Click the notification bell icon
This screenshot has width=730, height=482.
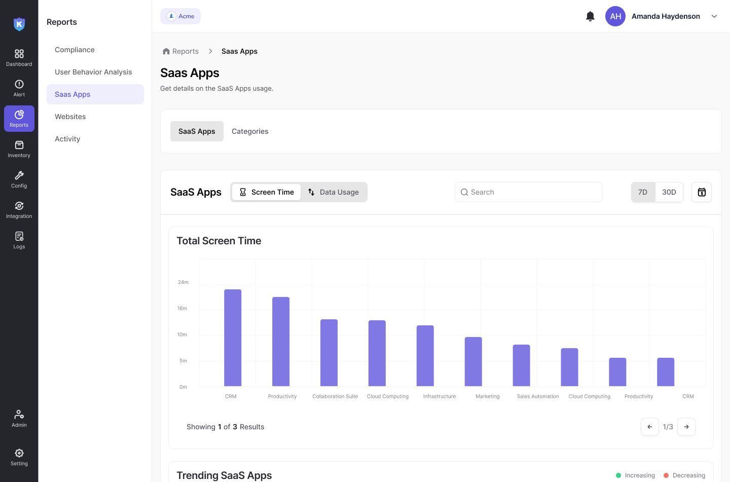click(x=590, y=16)
